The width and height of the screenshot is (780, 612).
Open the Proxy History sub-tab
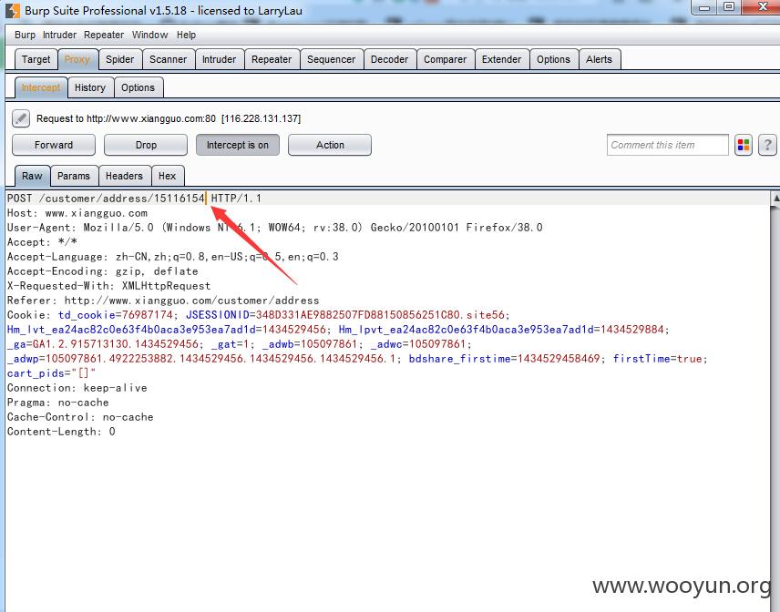(x=90, y=87)
